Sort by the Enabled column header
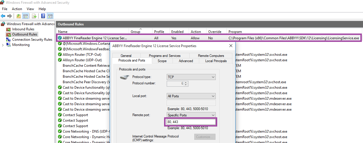Image resolution: width=363 pixels, height=143 pixels. [x=179, y=32]
